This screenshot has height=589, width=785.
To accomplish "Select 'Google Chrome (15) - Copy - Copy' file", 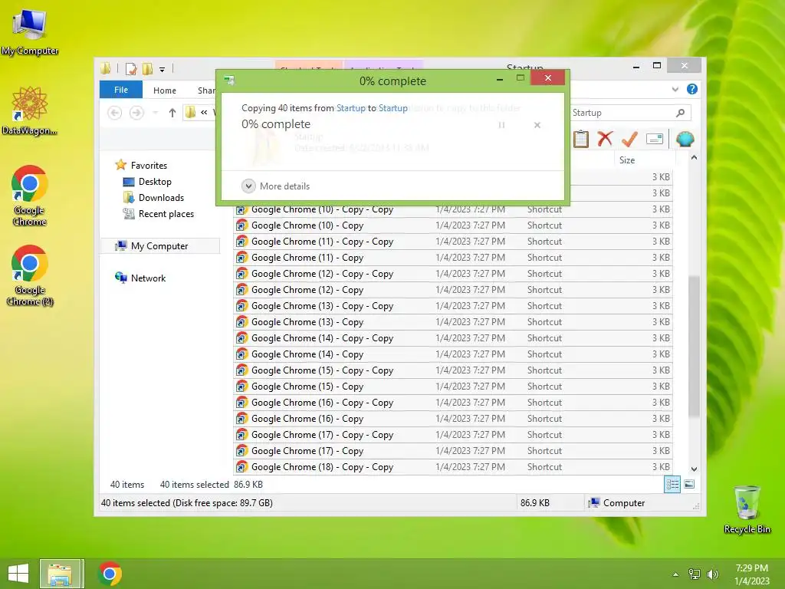I will (452, 370).
